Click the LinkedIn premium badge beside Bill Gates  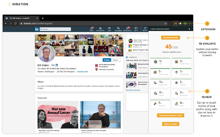tap(57, 65)
